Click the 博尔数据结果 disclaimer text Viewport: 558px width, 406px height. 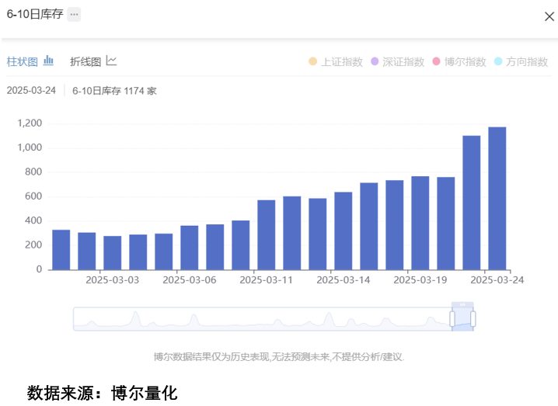[x=279, y=356]
